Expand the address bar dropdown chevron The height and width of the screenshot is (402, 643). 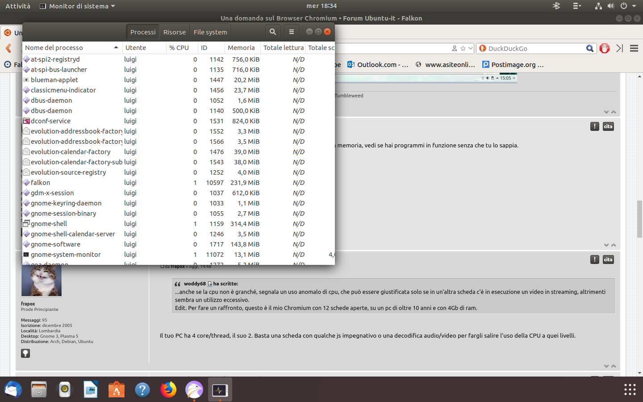(471, 48)
